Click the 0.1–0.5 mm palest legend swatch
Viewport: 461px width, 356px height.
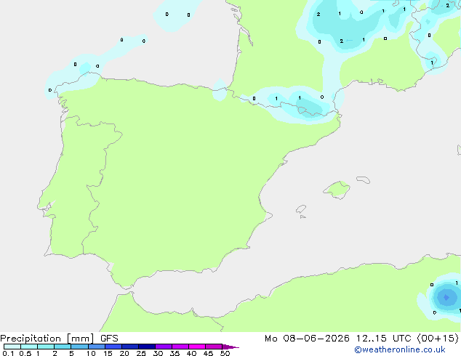pos(12,347)
